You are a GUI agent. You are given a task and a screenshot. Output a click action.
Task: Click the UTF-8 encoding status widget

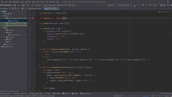[x=160, y=96]
